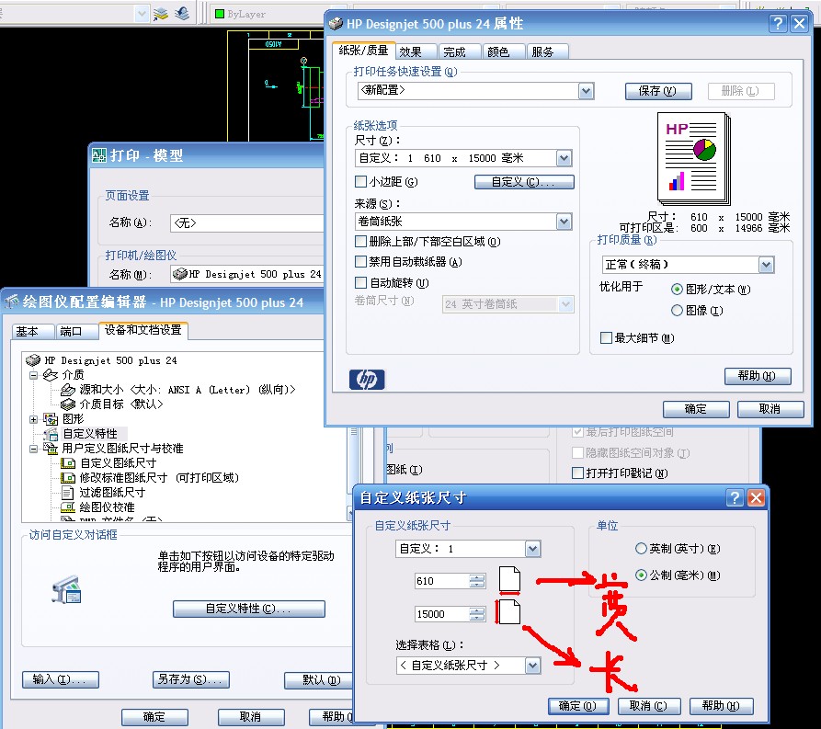Click the stepper arrows beside 15000
This screenshot has width=821, height=729.
click(477, 614)
